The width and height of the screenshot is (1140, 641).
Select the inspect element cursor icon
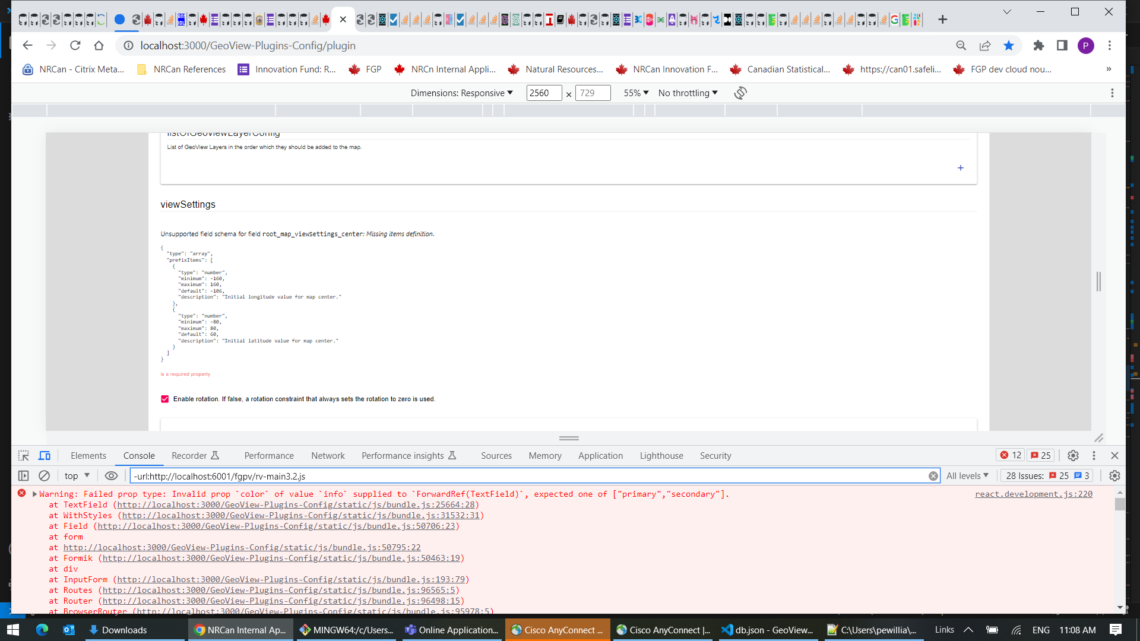[x=23, y=455]
